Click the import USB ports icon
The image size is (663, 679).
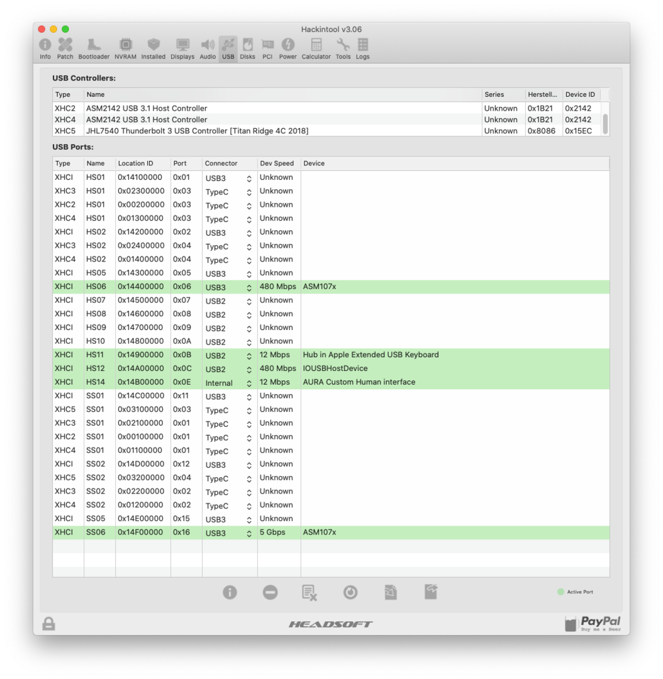pyautogui.click(x=391, y=592)
